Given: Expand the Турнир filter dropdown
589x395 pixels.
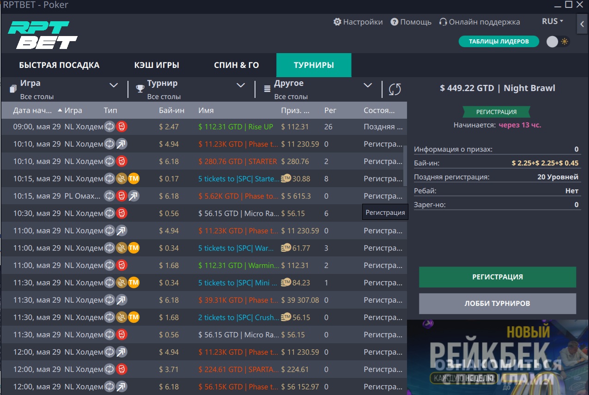Looking at the screenshot, I should pos(241,85).
